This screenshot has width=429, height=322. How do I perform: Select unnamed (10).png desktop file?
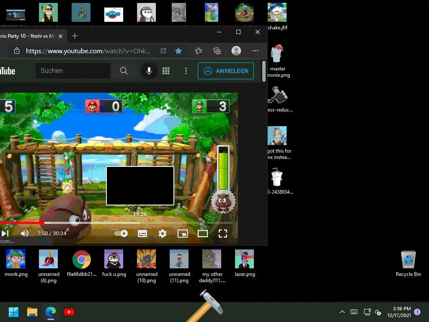147,266
